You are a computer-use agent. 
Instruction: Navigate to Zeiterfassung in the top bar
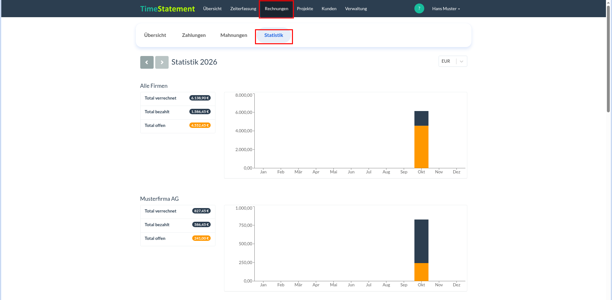point(243,9)
